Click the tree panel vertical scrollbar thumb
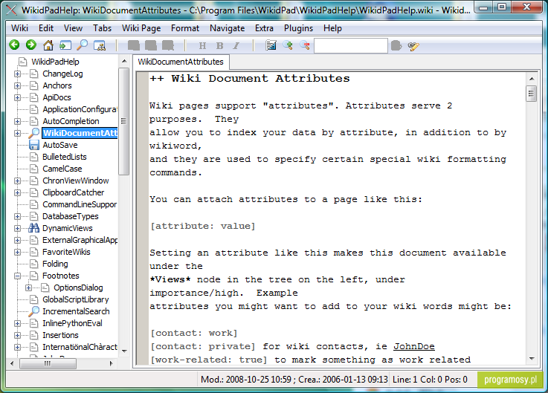The width and height of the screenshot is (548, 393). [123, 121]
